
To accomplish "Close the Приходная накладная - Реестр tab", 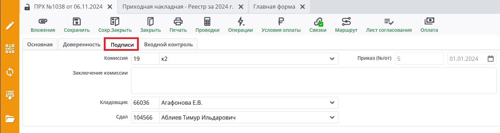I will point(240,7).
